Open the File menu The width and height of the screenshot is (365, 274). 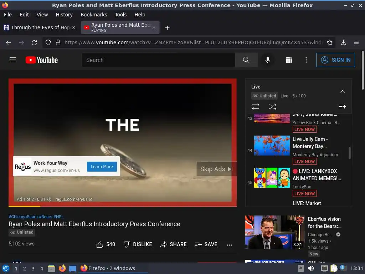(8, 15)
